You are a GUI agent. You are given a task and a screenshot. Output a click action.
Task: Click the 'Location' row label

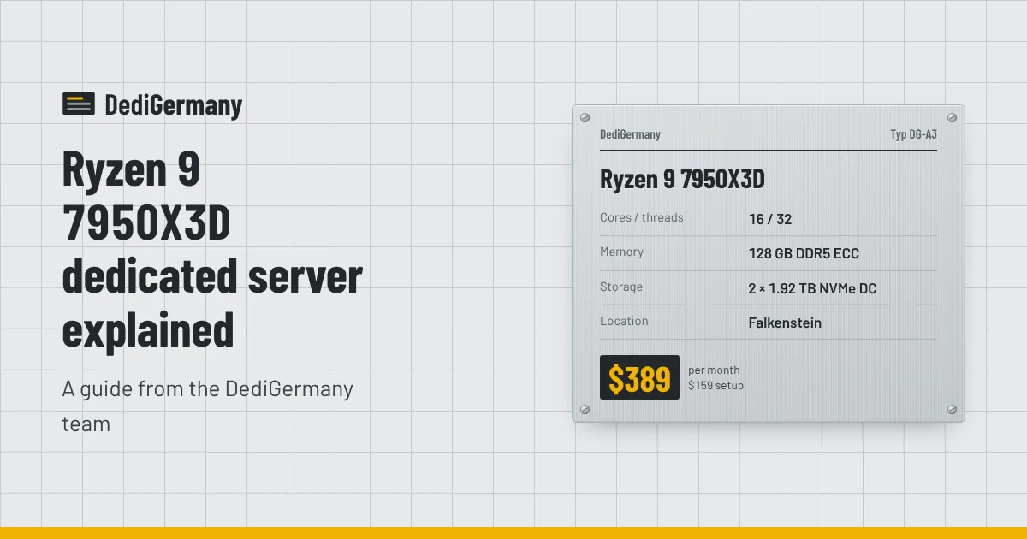(624, 321)
